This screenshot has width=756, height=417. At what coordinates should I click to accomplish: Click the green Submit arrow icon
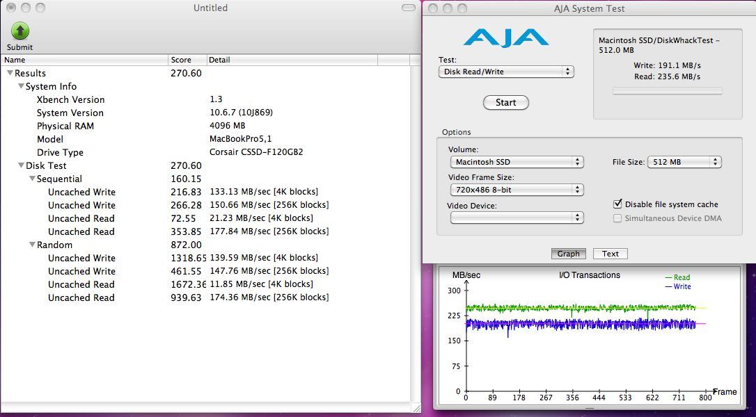tap(19, 31)
